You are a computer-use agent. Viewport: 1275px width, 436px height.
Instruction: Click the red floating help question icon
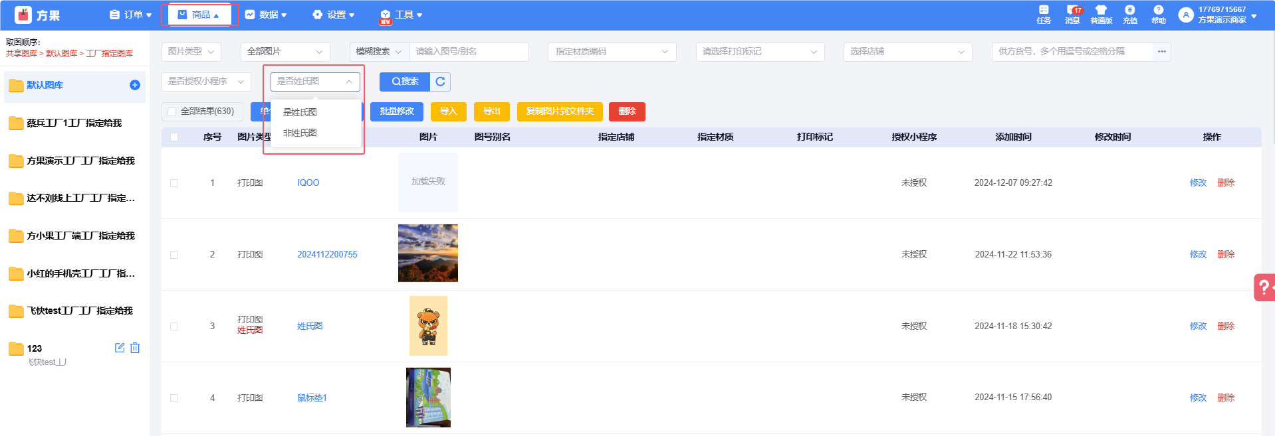1264,287
